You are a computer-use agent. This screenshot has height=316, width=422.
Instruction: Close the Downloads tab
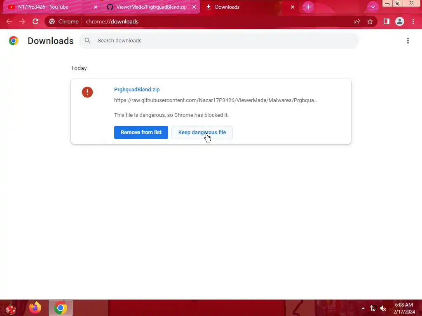point(293,7)
